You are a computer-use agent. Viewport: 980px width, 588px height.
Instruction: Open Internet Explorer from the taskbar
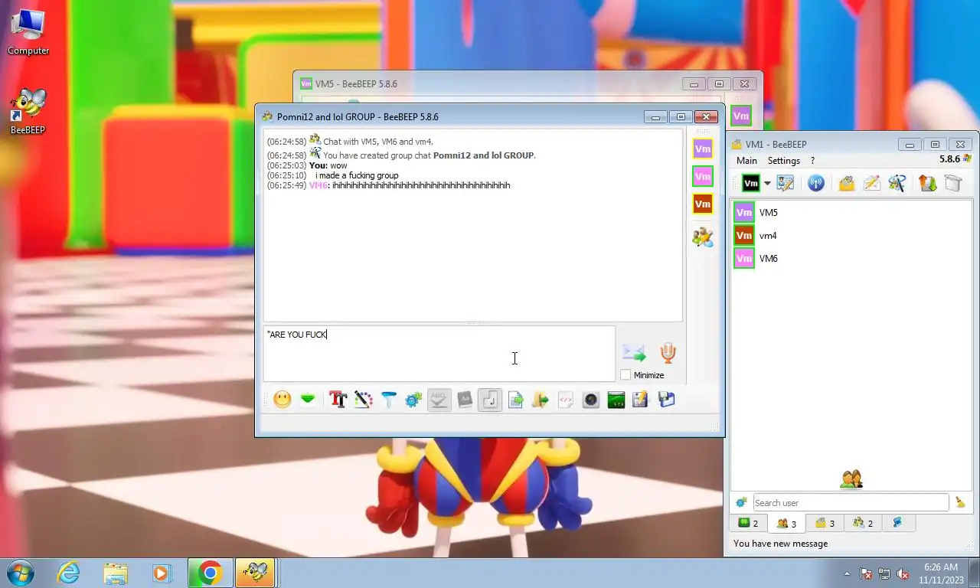pos(68,573)
